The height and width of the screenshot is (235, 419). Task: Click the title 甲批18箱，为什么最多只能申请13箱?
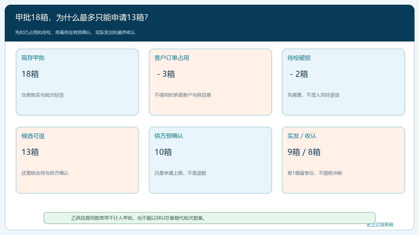[x=82, y=17]
